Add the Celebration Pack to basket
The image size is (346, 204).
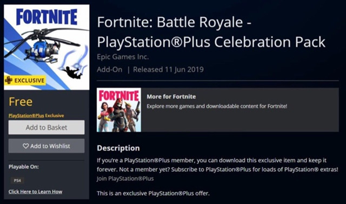pos(46,127)
